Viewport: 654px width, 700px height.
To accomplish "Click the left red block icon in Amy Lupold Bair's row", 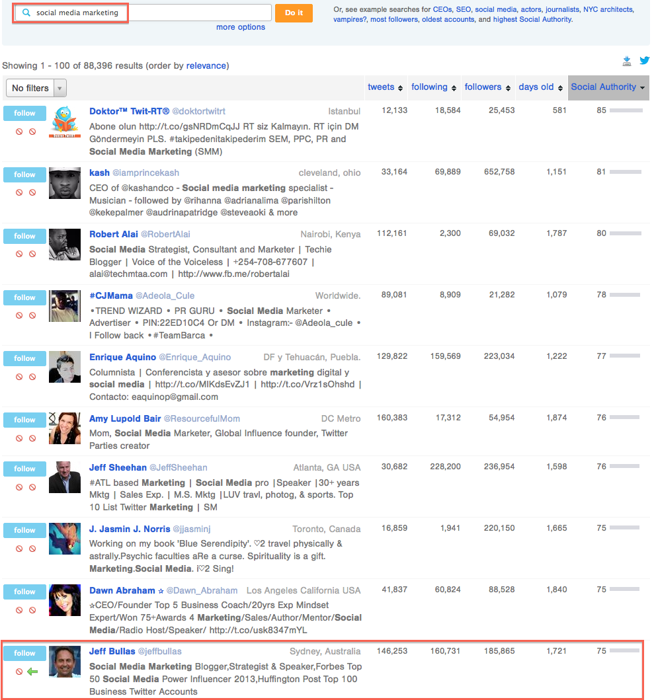I will (x=19, y=438).
